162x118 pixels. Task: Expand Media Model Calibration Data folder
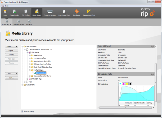pyautogui.click(x=30, y=67)
